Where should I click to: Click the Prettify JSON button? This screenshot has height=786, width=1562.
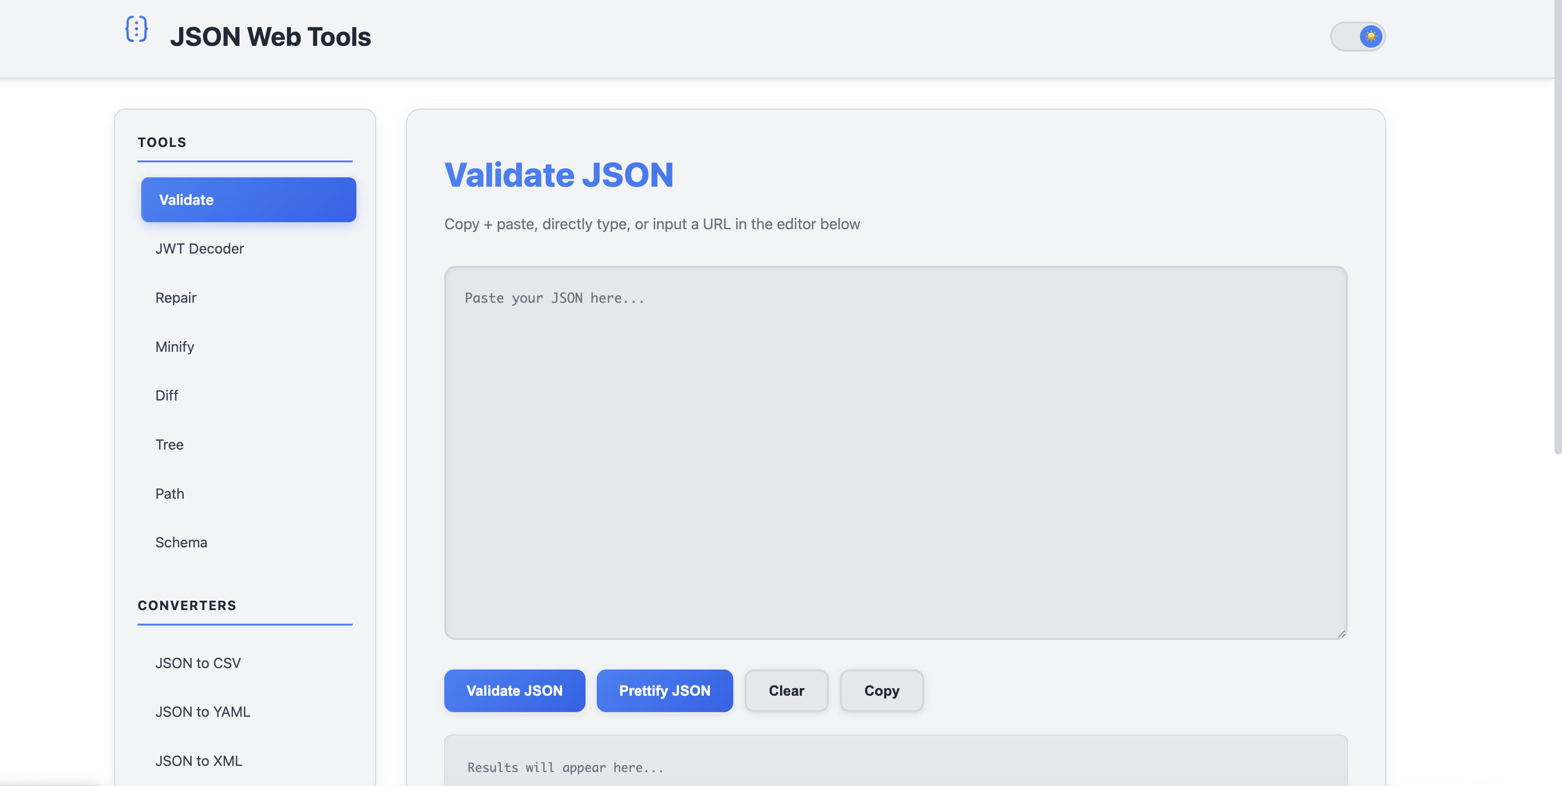665,690
